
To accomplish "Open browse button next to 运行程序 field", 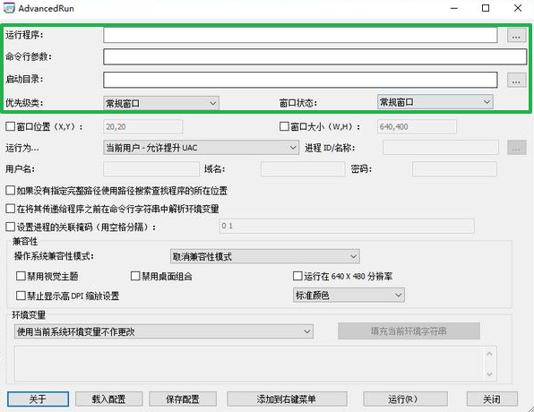I will pos(516,36).
